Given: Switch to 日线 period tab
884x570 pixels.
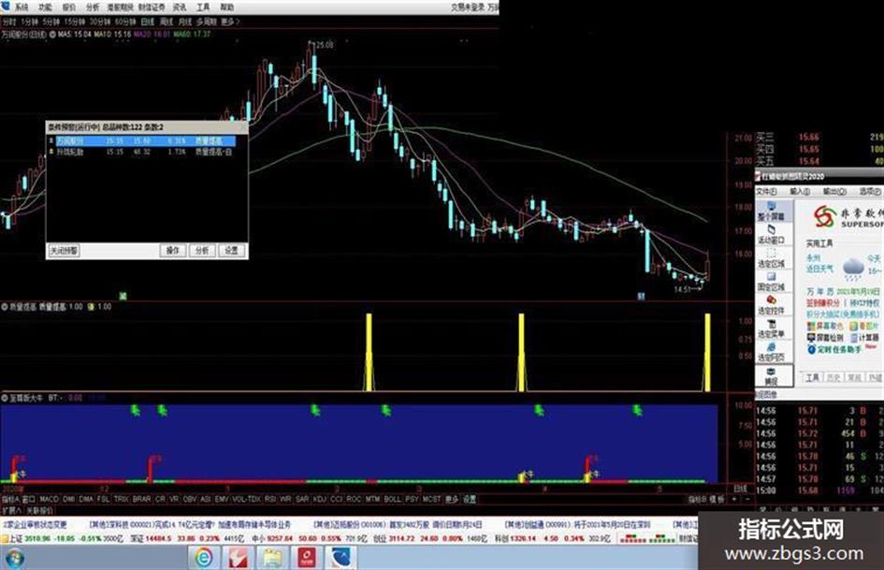Looking at the screenshot, I should click(148, 22).
